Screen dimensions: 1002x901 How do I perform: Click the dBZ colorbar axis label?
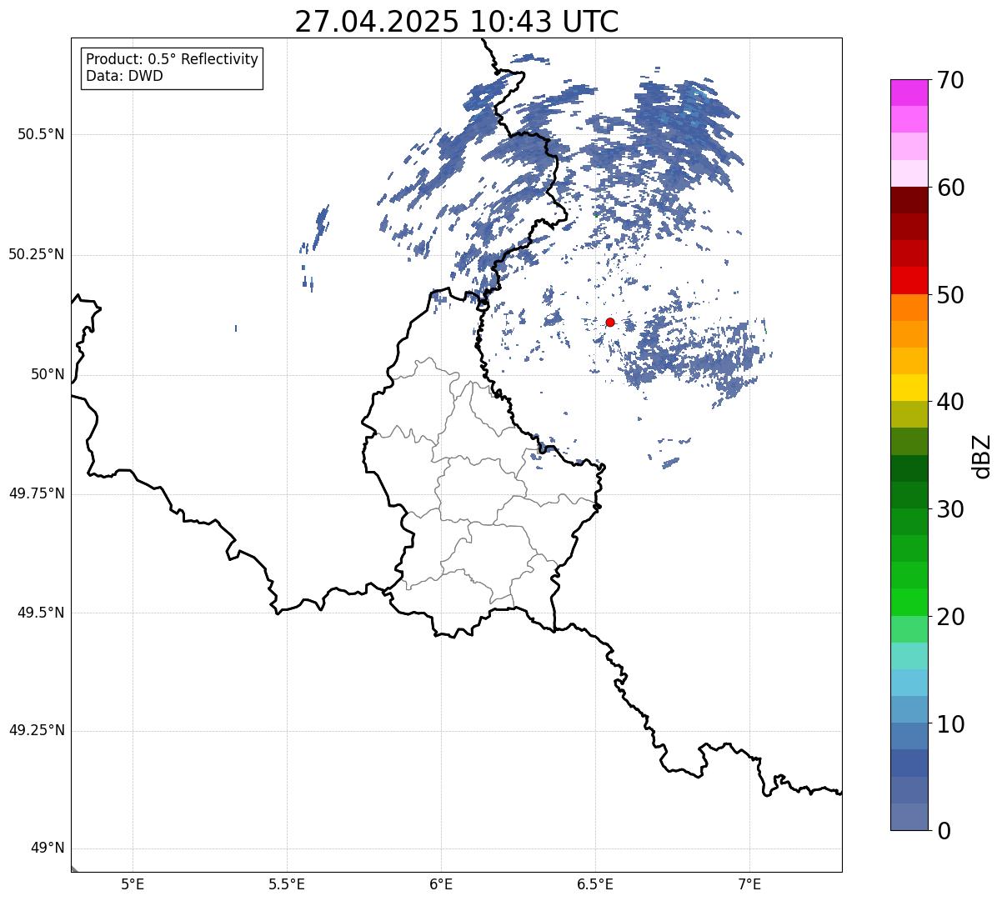coord(982,455)
